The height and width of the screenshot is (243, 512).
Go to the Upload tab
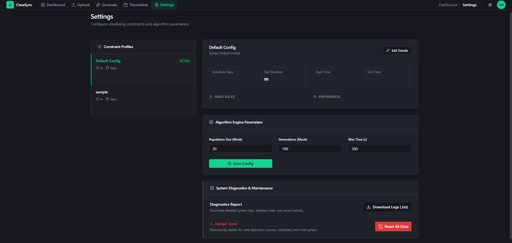(x=81, y=5)
